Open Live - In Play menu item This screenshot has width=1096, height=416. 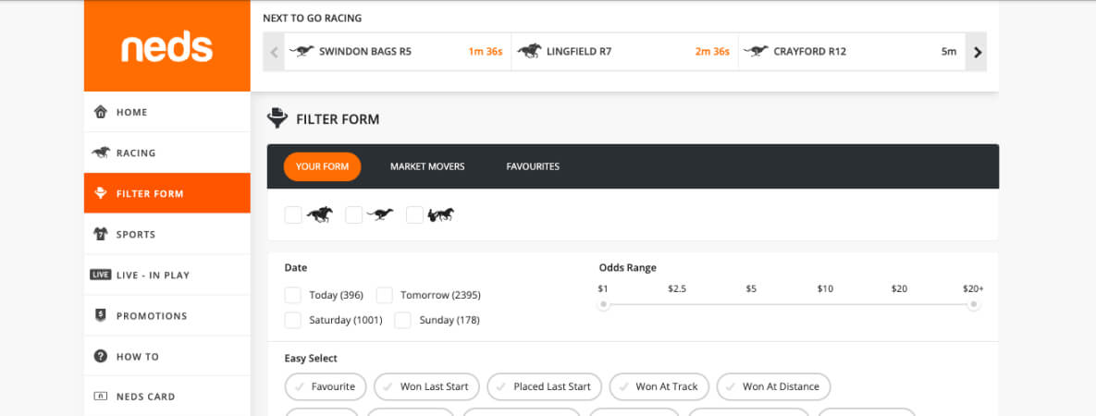[167, 275]
